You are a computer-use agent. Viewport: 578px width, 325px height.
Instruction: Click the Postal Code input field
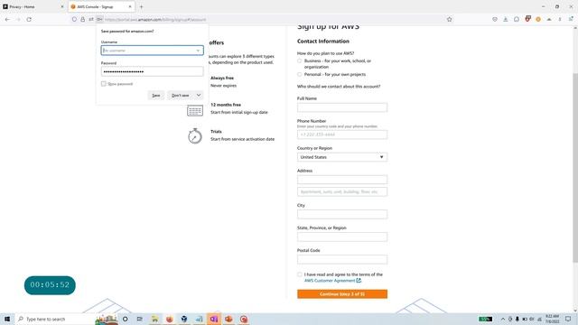[x=342, y=259]
